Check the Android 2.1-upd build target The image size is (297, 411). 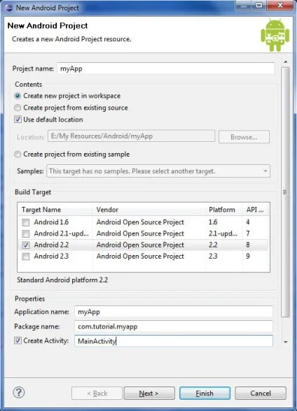[x=26, y=233]
